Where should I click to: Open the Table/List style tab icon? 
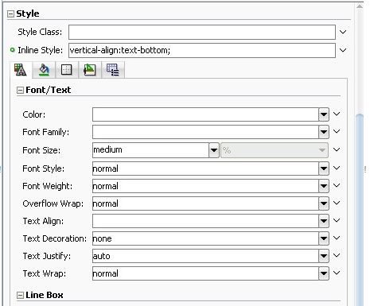(x=113, y=70)
